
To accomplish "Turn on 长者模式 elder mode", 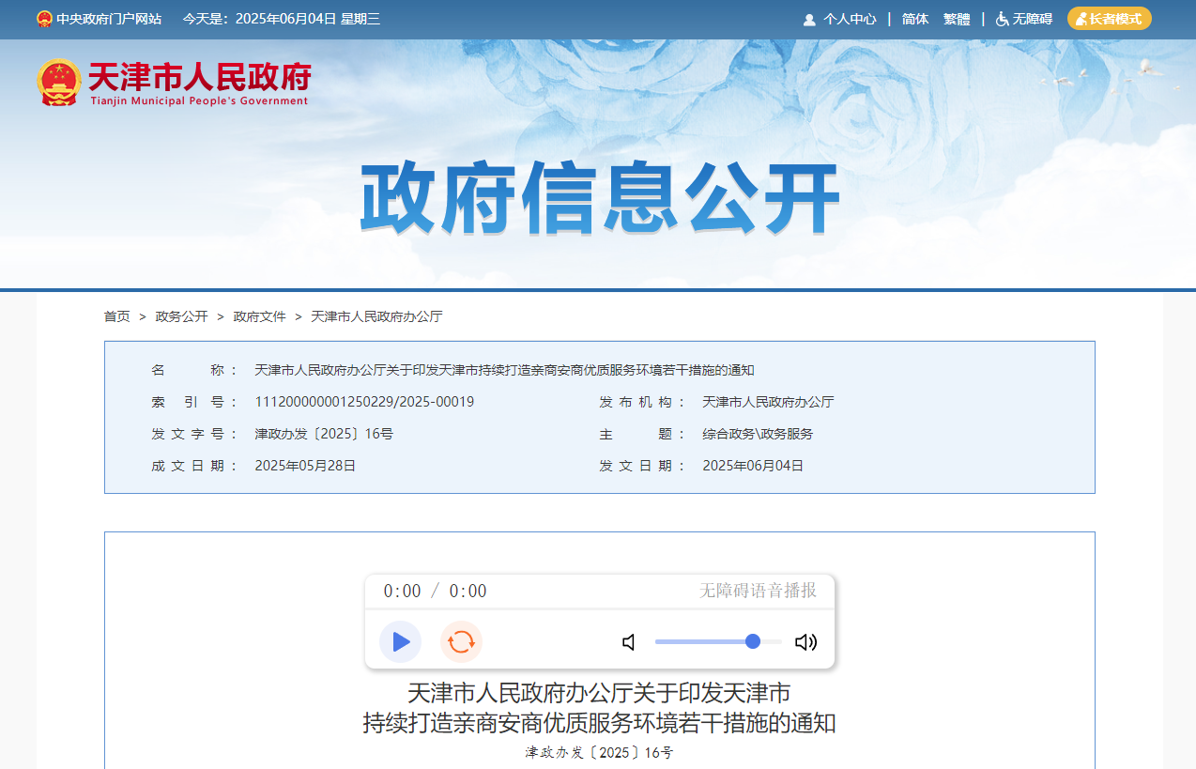I will pyautogui.click(x=1109, y=19).
